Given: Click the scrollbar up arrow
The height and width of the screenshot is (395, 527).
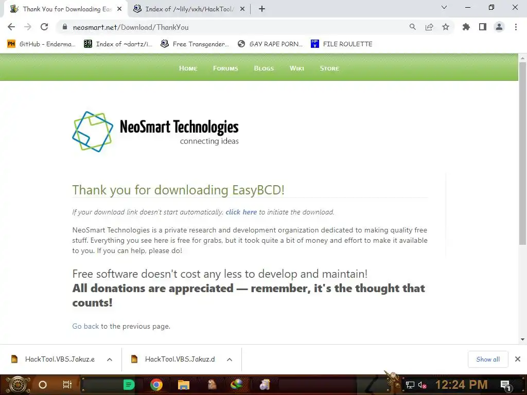Looking at the screenshot, I should (522, 58).
